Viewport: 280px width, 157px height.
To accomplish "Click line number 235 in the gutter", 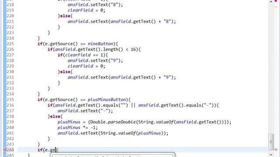I will tap(10, 100).
